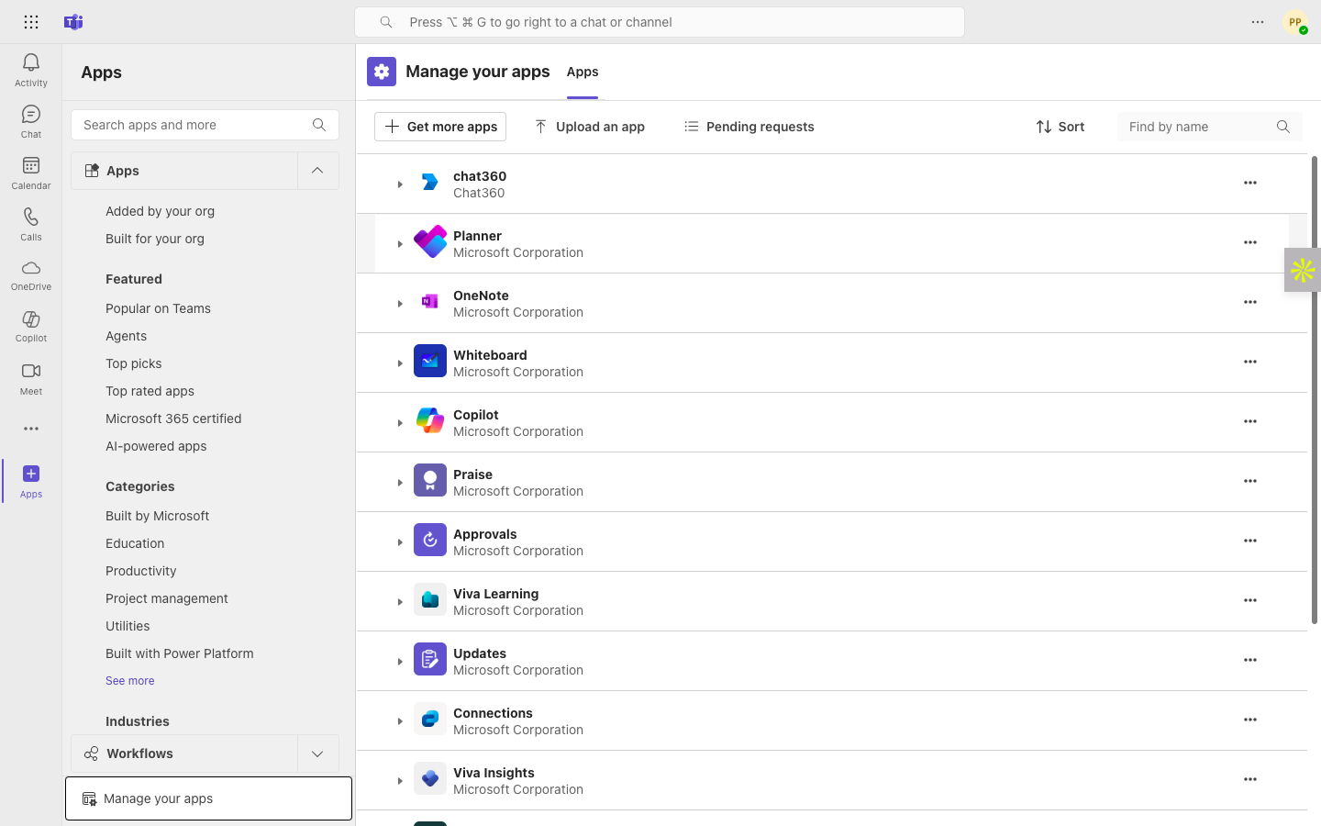Click the search magnifier in Search apps box
This screenshot has height=826, width=1321.
[x=319, y=125]
